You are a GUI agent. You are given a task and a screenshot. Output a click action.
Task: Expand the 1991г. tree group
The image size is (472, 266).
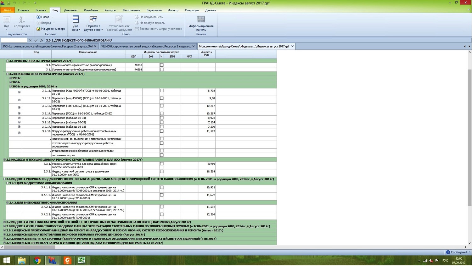[10, 78]
